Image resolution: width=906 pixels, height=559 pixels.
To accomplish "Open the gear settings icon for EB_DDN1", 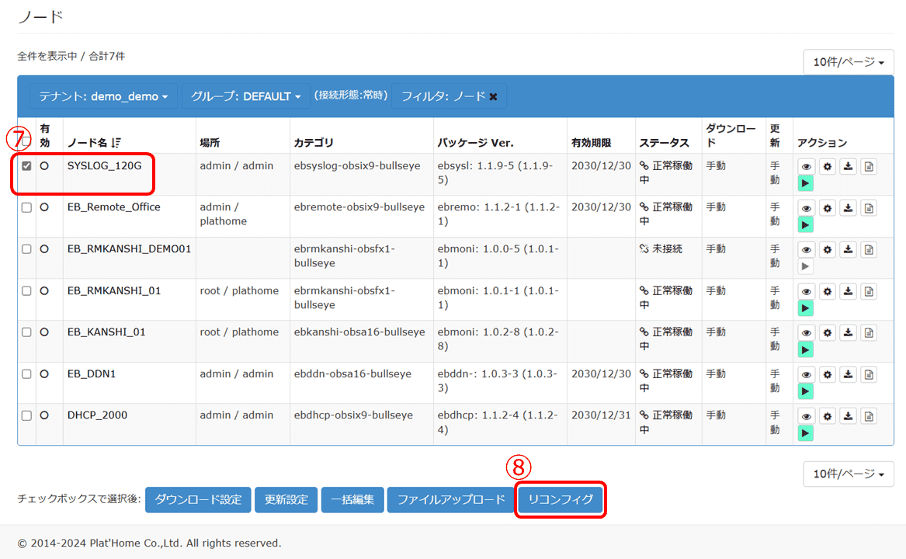I will (x=827, y=374).
